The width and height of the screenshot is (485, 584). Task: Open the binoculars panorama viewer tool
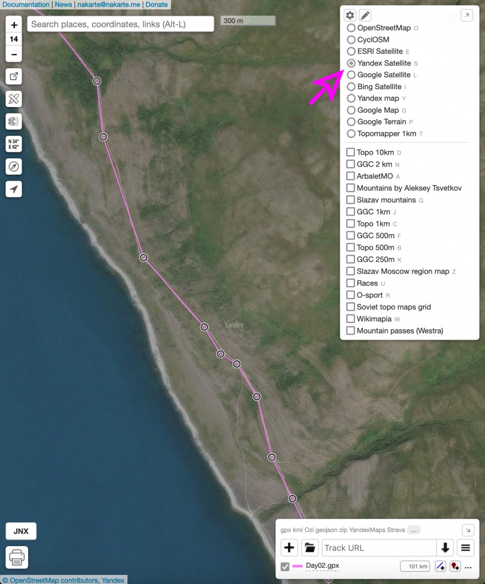click(x=14, y=121)
